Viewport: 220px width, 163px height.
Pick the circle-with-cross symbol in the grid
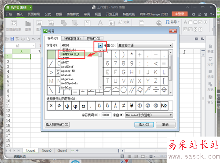[164, 90]
